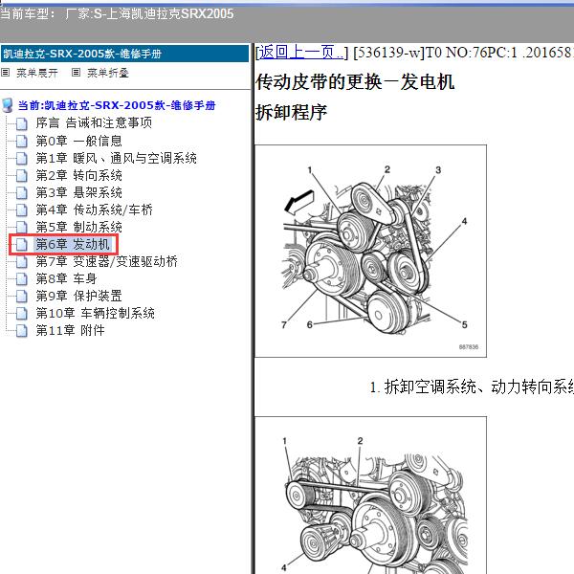The image size is (574, 574).
Task: Open 第9章 保护装置
Action: tap(78, 296)
